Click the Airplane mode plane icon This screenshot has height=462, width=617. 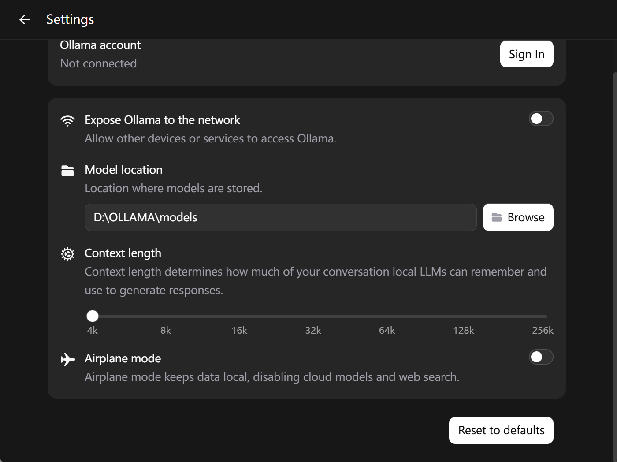pyautogui.click(x=67, y=359)
